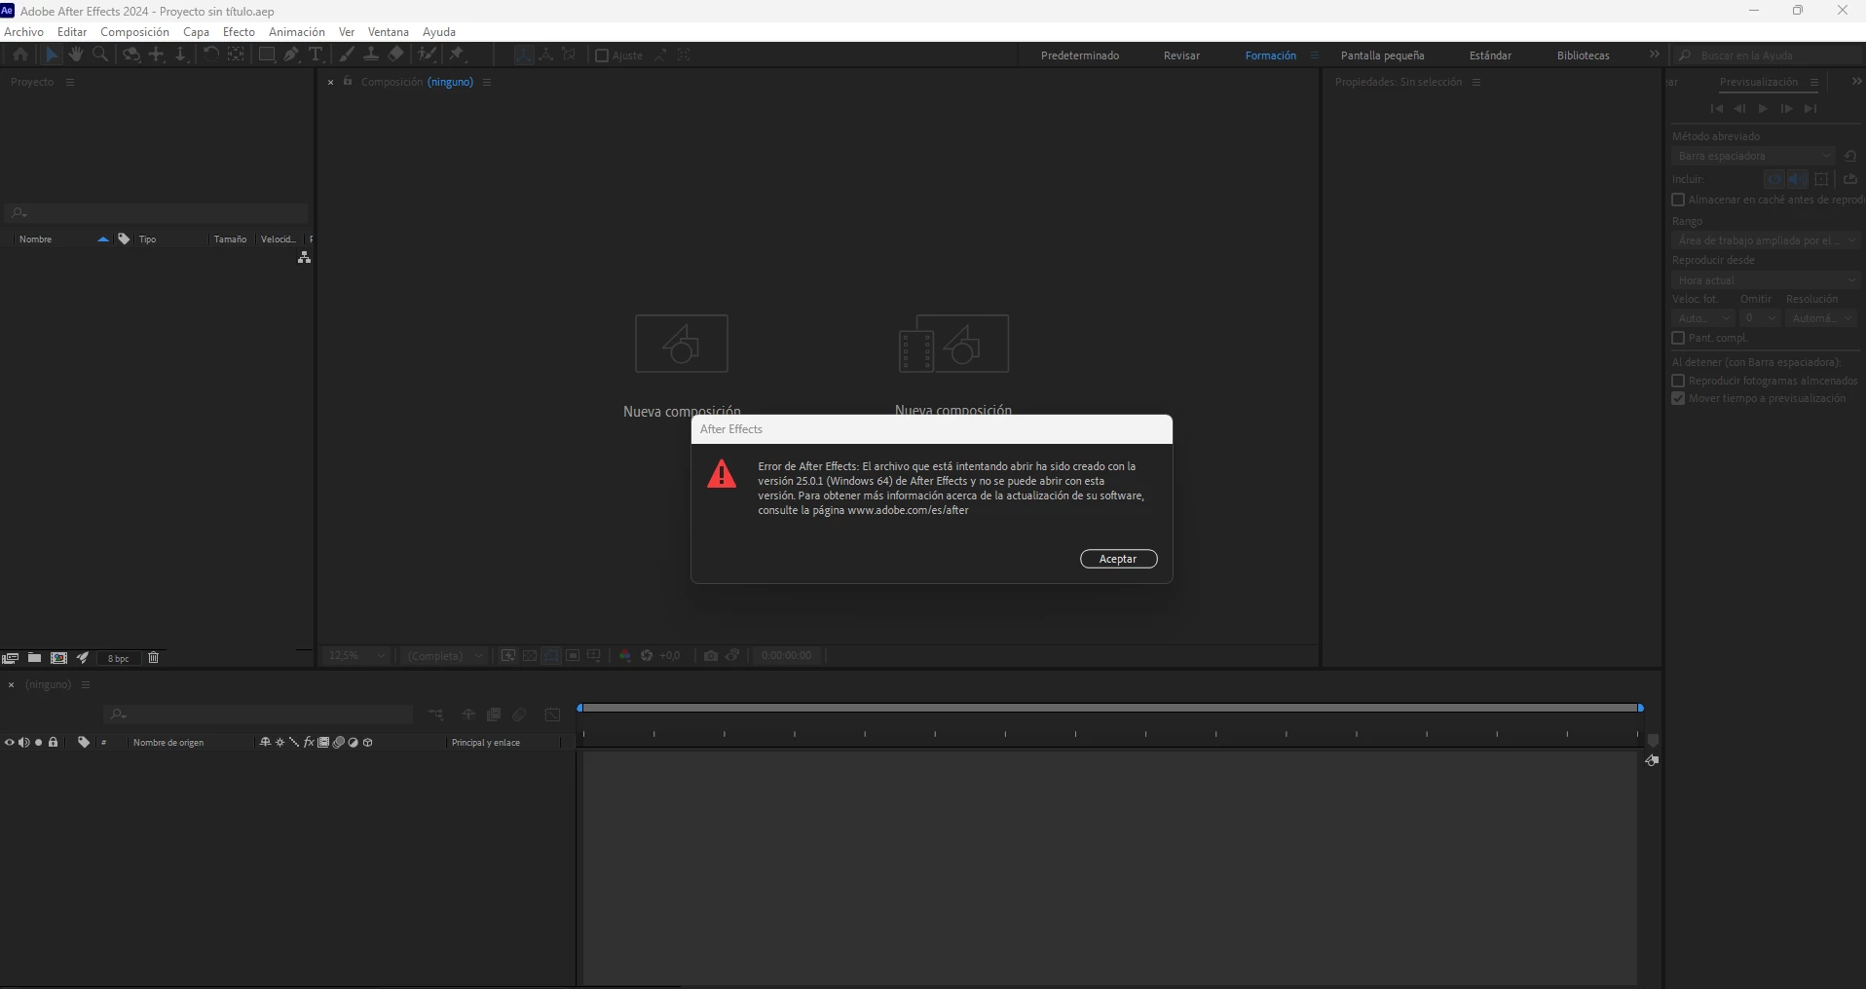Click the timeline layer search field

258,714
